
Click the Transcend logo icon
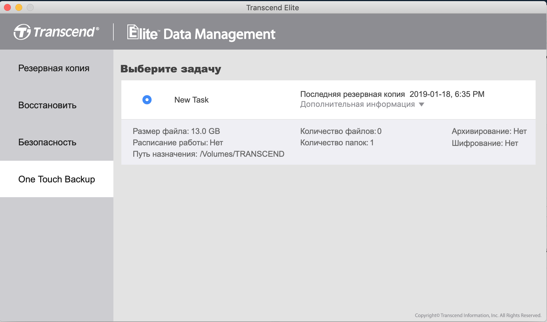[x=22, y=32]
